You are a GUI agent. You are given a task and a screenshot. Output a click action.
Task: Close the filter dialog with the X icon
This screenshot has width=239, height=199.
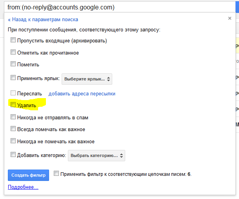[230, 18]
